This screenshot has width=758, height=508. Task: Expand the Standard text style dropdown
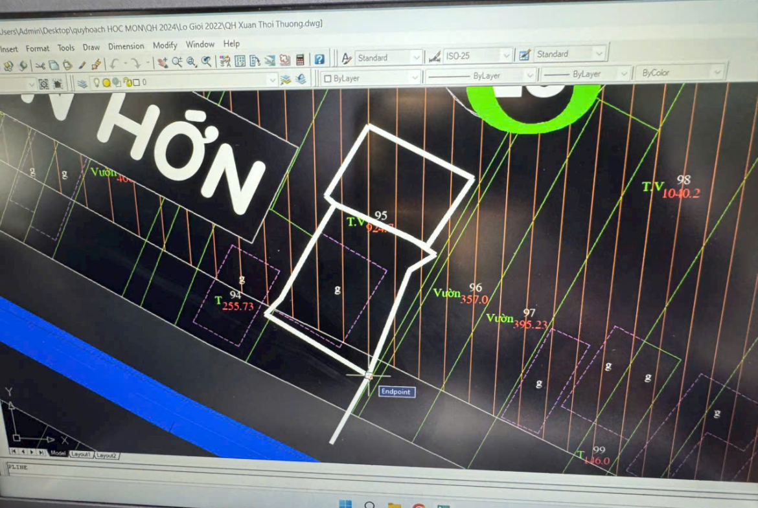click(416, 58)
